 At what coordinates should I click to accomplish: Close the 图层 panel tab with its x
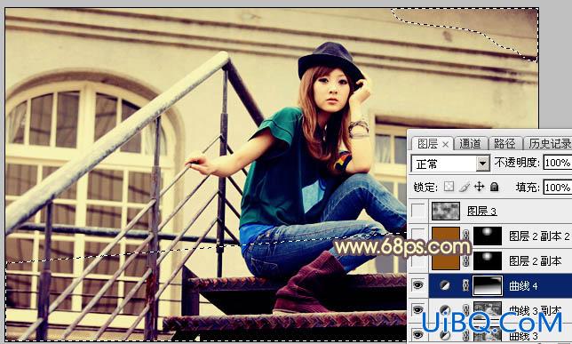[x=445, y=145]
